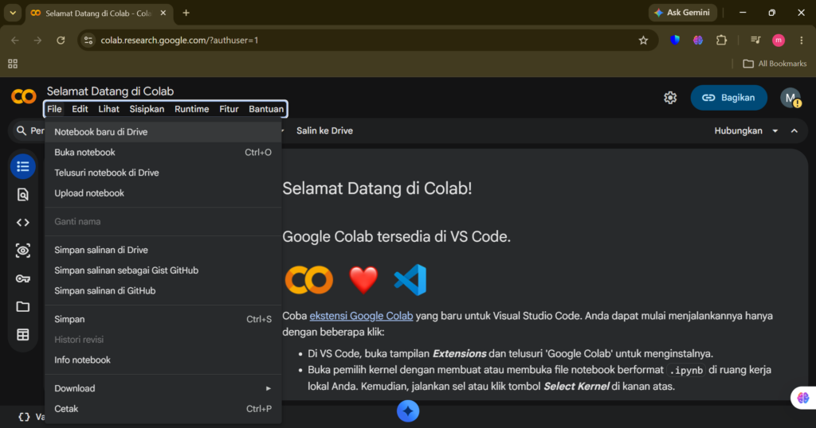Click the Bagikan share button
This screenshot has width=816, height=428.
point(728,98)
